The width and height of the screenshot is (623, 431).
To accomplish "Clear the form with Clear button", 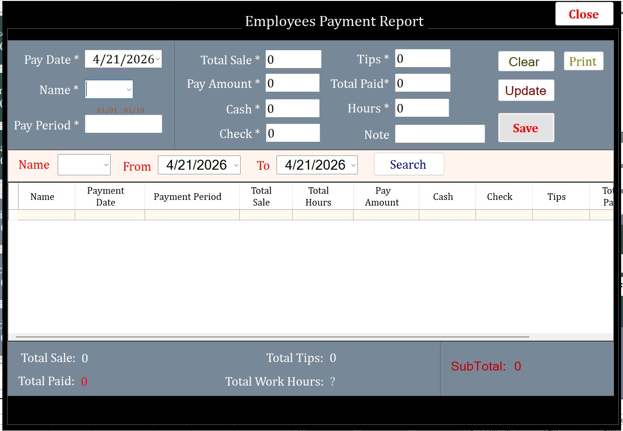I will 526,61.
